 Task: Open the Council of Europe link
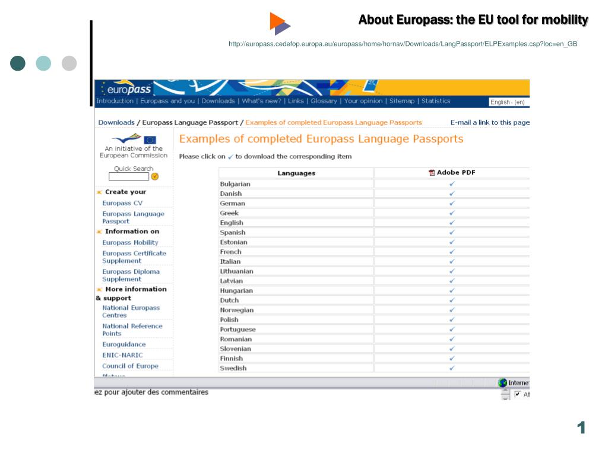tap(130, 366)
